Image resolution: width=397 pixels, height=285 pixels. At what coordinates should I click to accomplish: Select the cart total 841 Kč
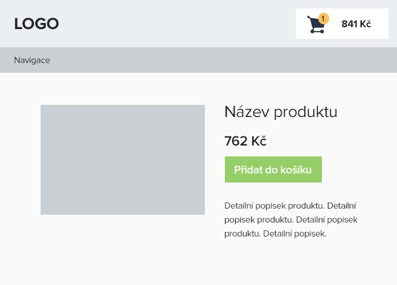coord(356,24)
